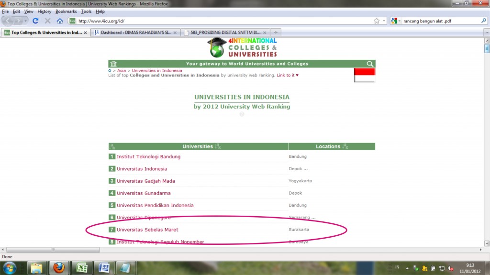This screenshot has height=275, width=490.
Task: Open Windows Start menu orb
Action: (10, 268)
